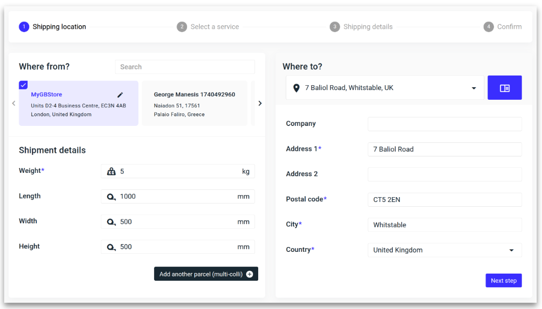Click the pencil edit icon on MyGBStore
The height and width of the screenshot is (309, 542).
tap(120, 95)
